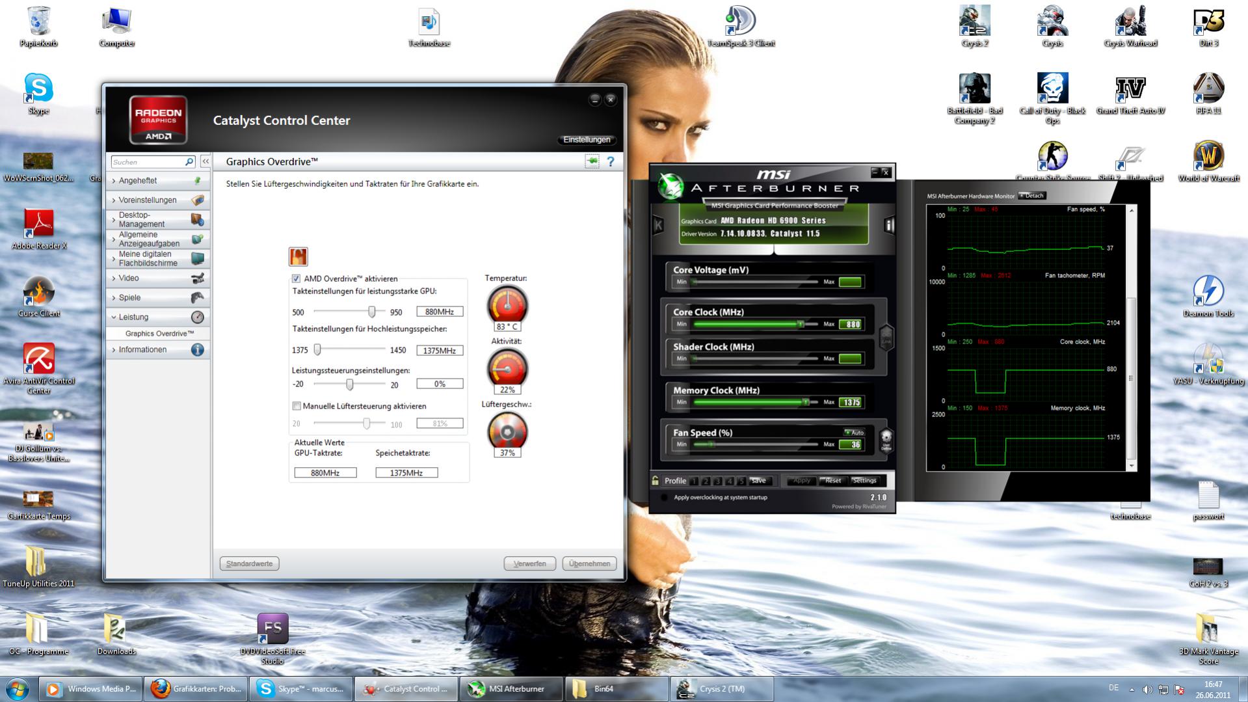1248x702 pixels.
Task: Open the Daemon Tools desktop icon
Action: [1208, 297]
